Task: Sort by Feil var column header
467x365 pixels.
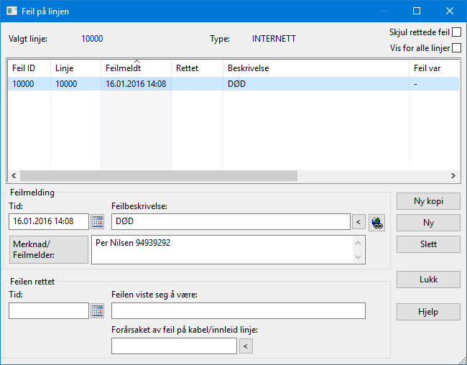Action: pos(434,68)
